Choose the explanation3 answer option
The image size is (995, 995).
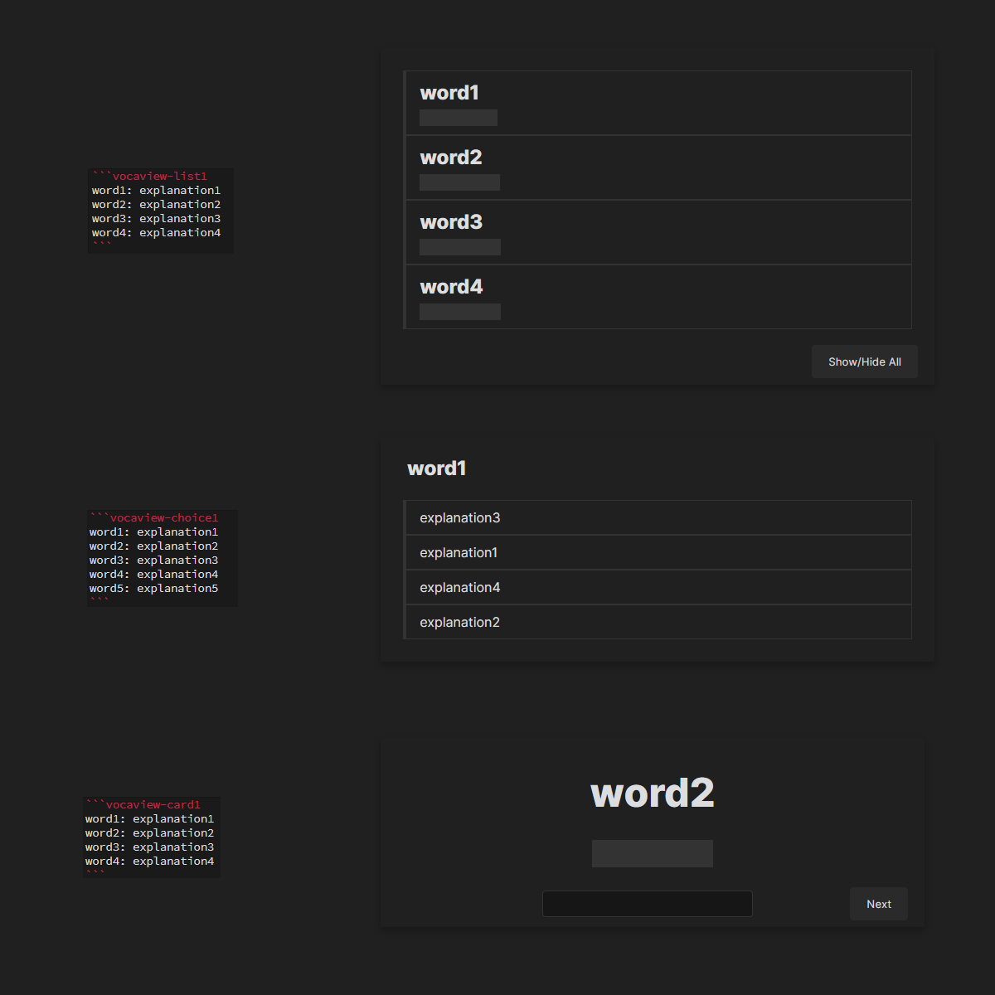pos(658,517)
